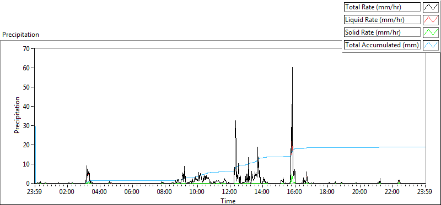Click the 06:00 time axis label
The image size is (441, 205).
[x=132, y=192]
